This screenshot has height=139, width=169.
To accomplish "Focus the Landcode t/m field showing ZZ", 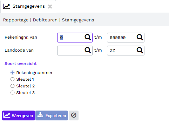I will coord(122,51).
